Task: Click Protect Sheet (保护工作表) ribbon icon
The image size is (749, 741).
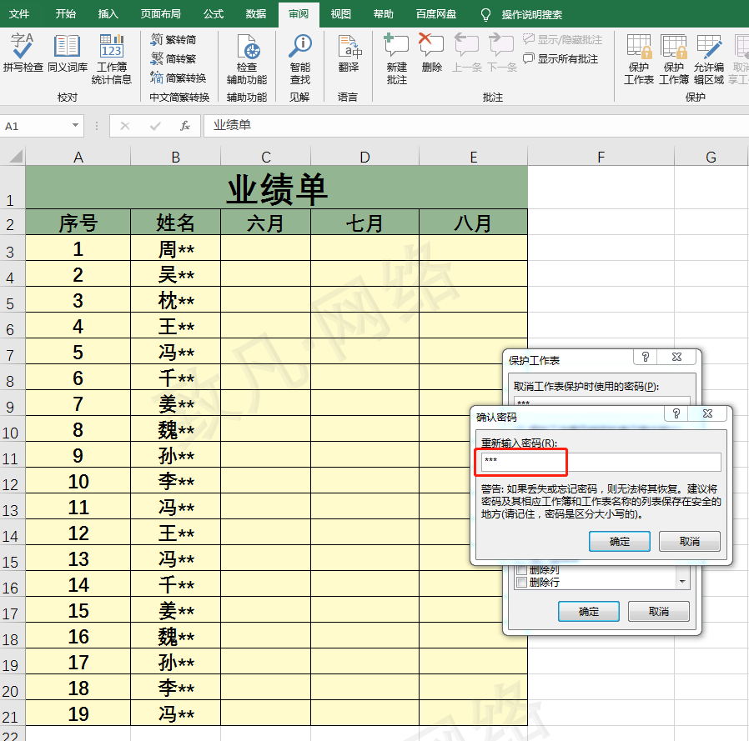Action: (639, 58)
